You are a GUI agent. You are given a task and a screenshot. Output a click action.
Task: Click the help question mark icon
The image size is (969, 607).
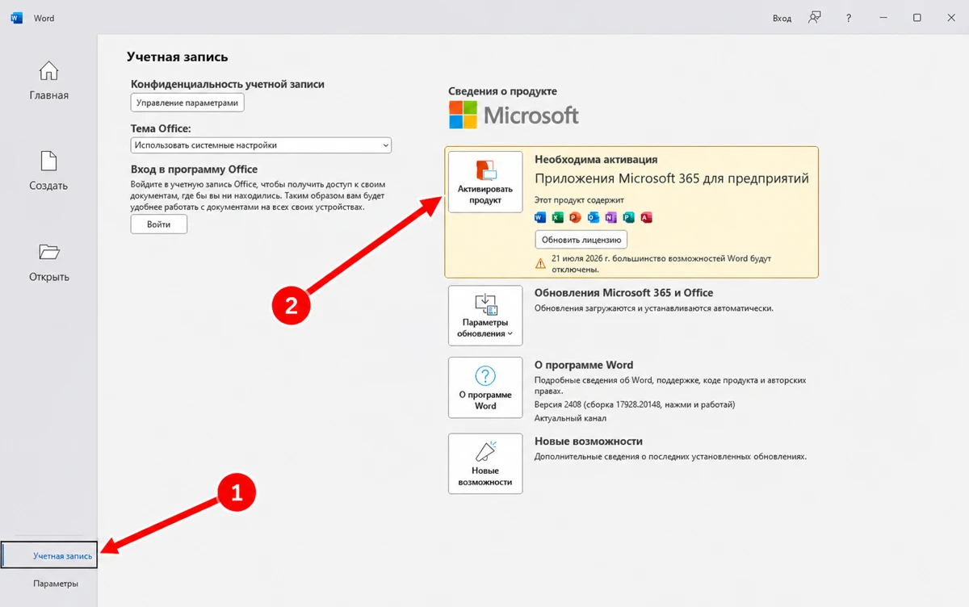(848, 18)
